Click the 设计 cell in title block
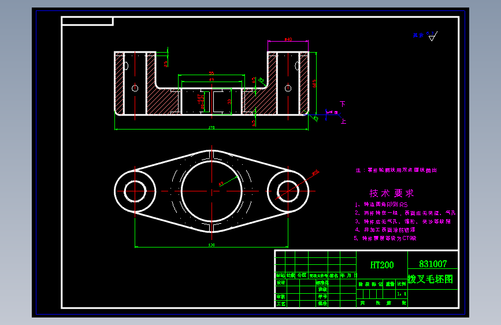This screenshot has height=325, width=501. click(281, 282)
